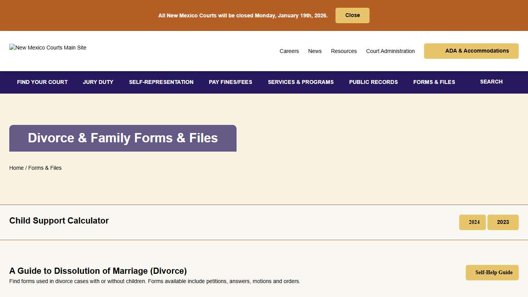Open the Forms & Files menu
Viewport: 528px width, 297px height.
(x=434, y=82)
